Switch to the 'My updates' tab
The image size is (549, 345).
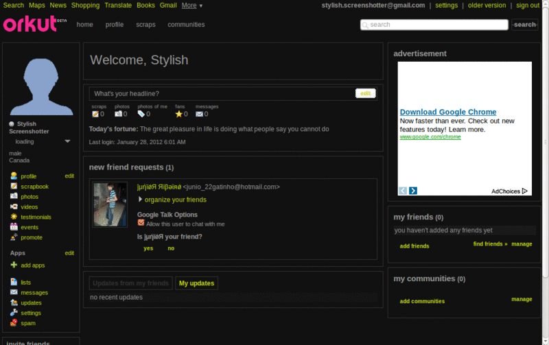point(196,283)
